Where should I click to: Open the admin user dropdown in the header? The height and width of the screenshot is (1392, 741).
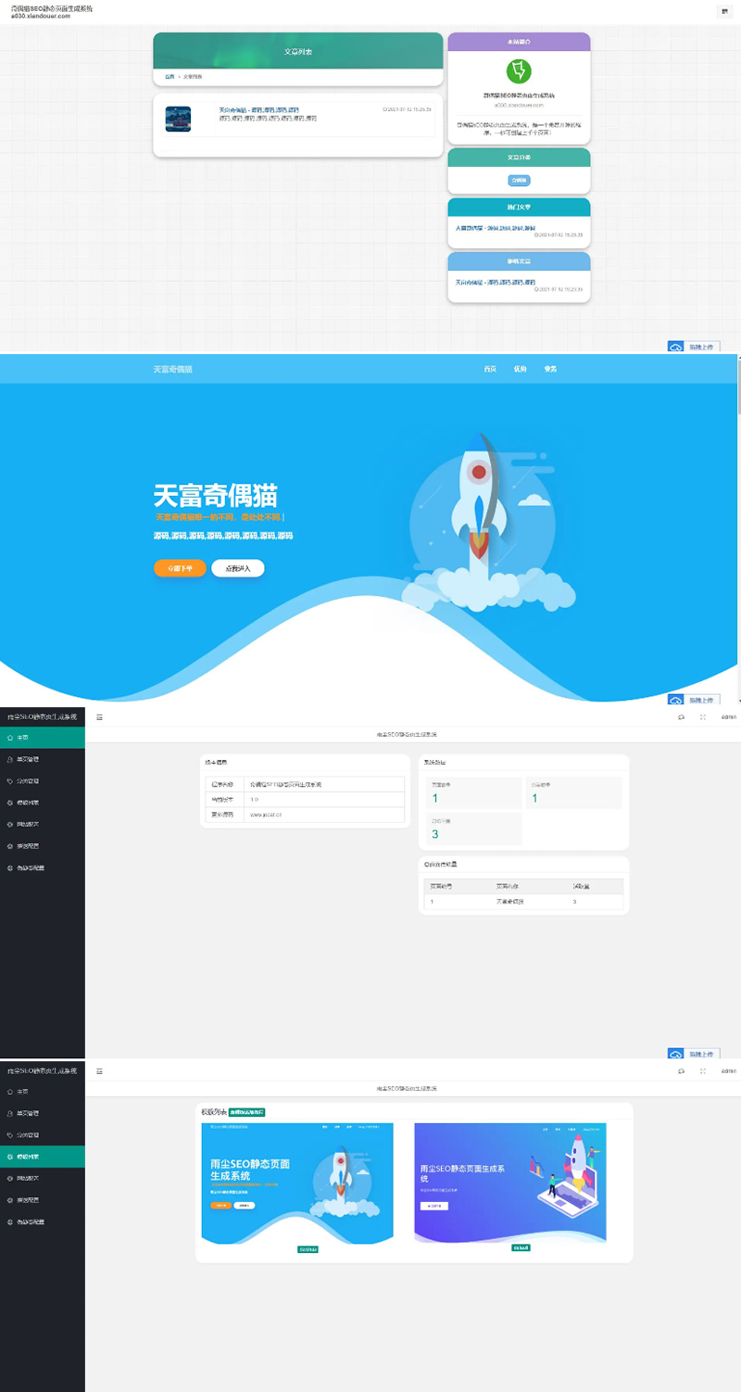tap(728, 716)
